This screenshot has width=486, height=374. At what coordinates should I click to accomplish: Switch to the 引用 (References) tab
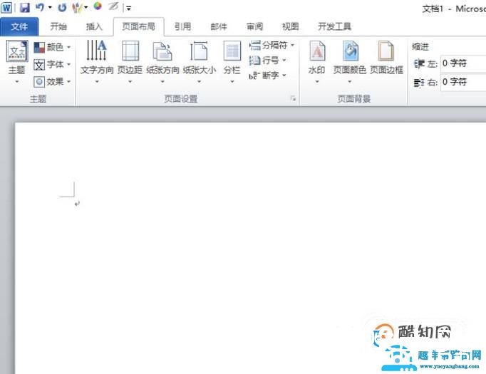pyautogui.click(x=182, y=26)
